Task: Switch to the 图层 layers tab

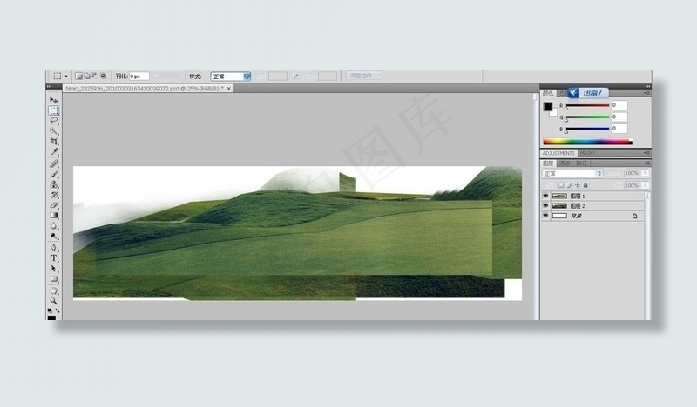Action: point(549,163)
